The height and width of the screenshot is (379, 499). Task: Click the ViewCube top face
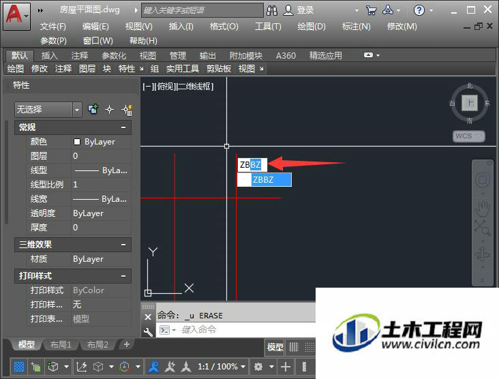tap(470, 103)
